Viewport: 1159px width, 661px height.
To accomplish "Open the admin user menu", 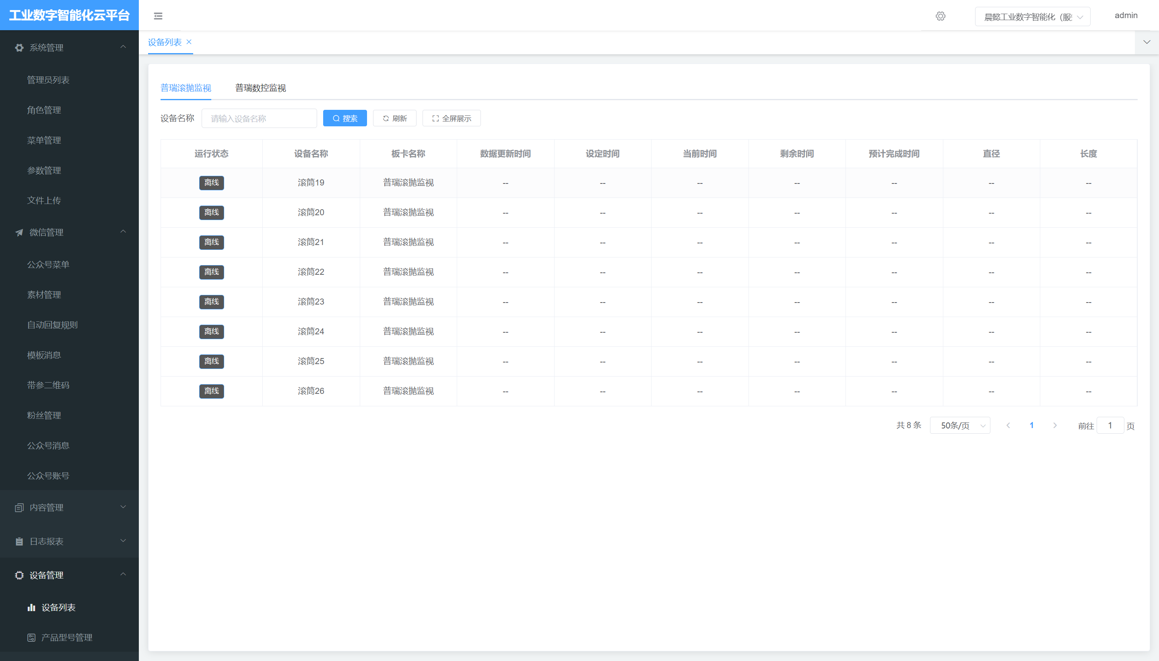I will click(1126, 15).
